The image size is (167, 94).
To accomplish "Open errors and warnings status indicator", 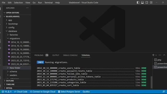I will (7, 92).
